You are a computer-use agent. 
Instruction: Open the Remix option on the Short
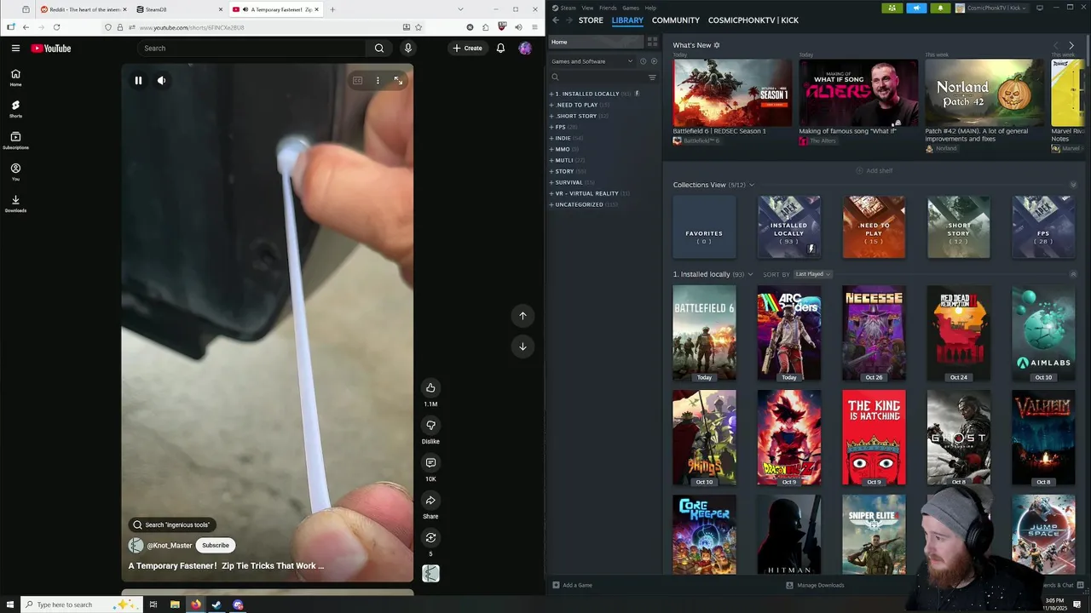pos(430,537)
